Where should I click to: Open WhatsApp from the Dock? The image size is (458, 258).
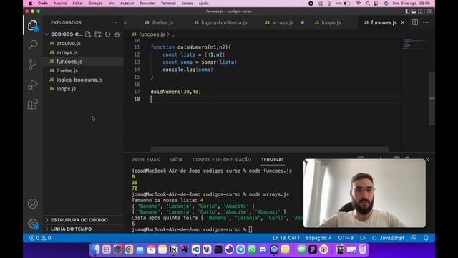251,249
